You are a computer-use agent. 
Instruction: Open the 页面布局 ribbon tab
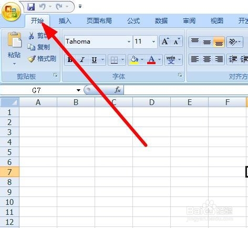pyautogui.click(x=99, y=21)
